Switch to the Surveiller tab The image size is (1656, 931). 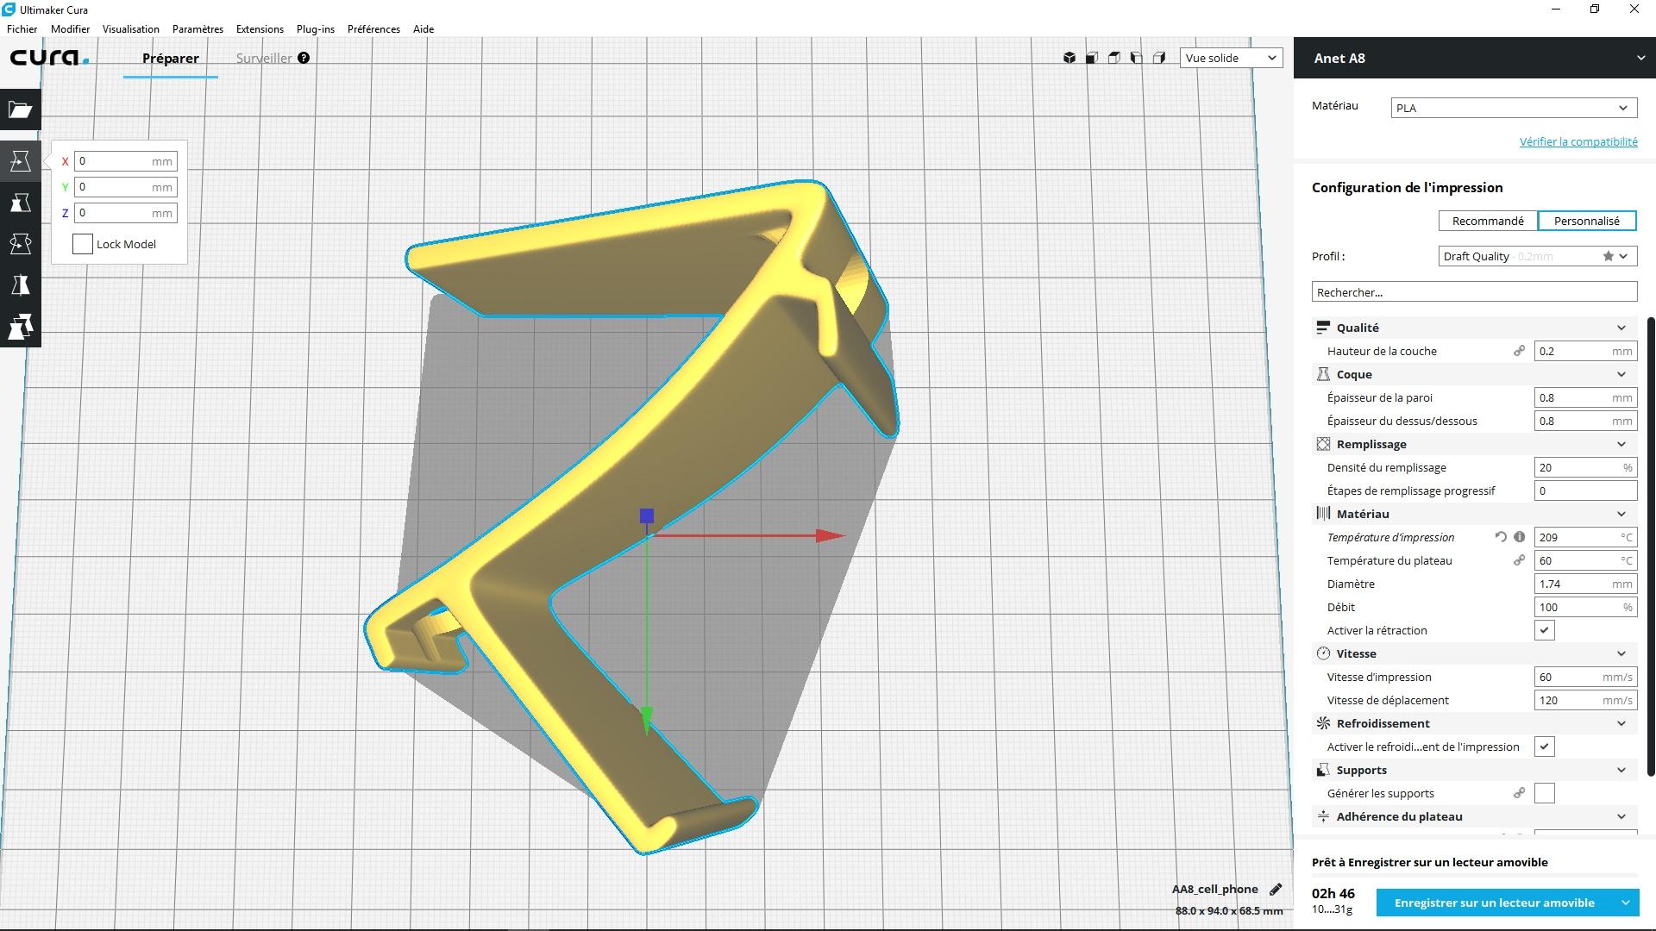click(x=264, y=58)
